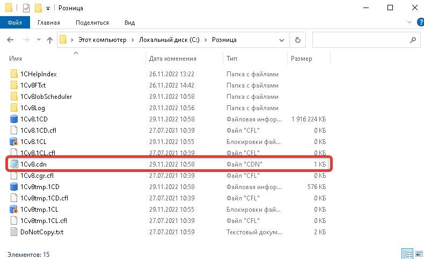424x259 pixels.
Task: Sort by the Дата изменения column header
Action: pos(172,59)
